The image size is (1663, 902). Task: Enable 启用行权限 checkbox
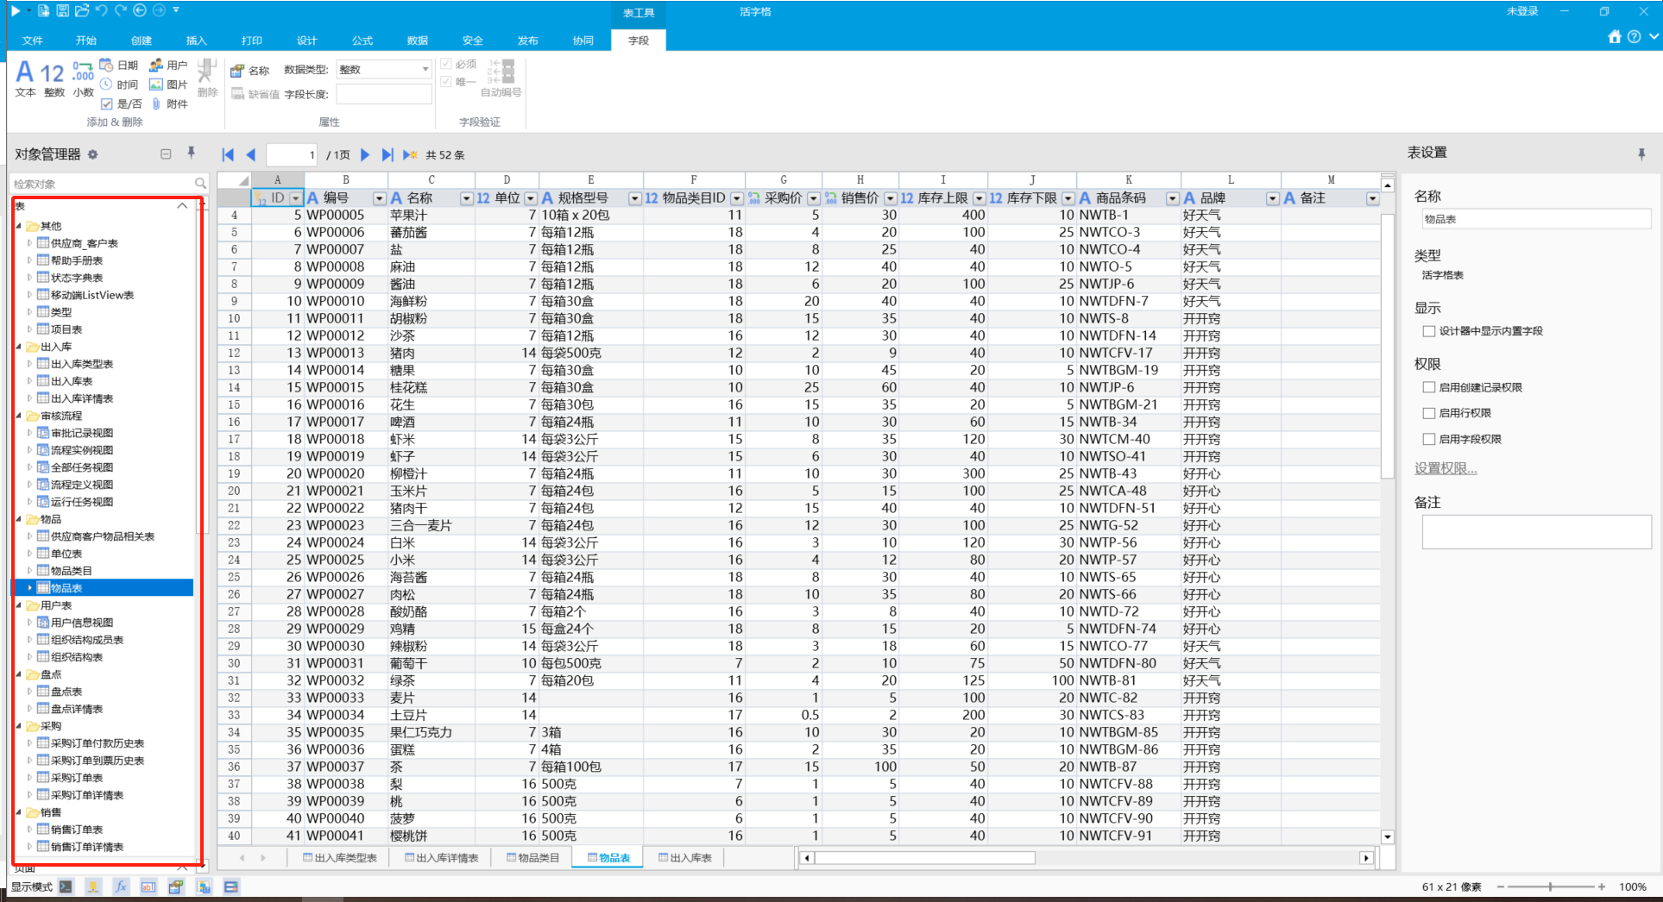(x=1428, y=413)
